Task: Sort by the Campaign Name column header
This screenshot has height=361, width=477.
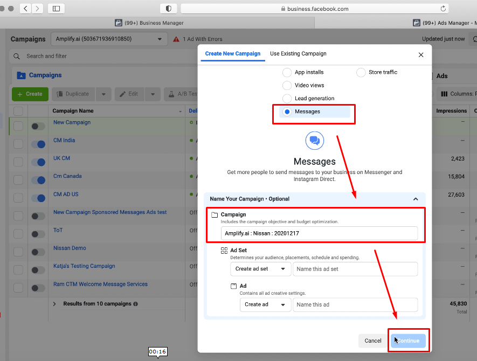Action: coord(73,111)
